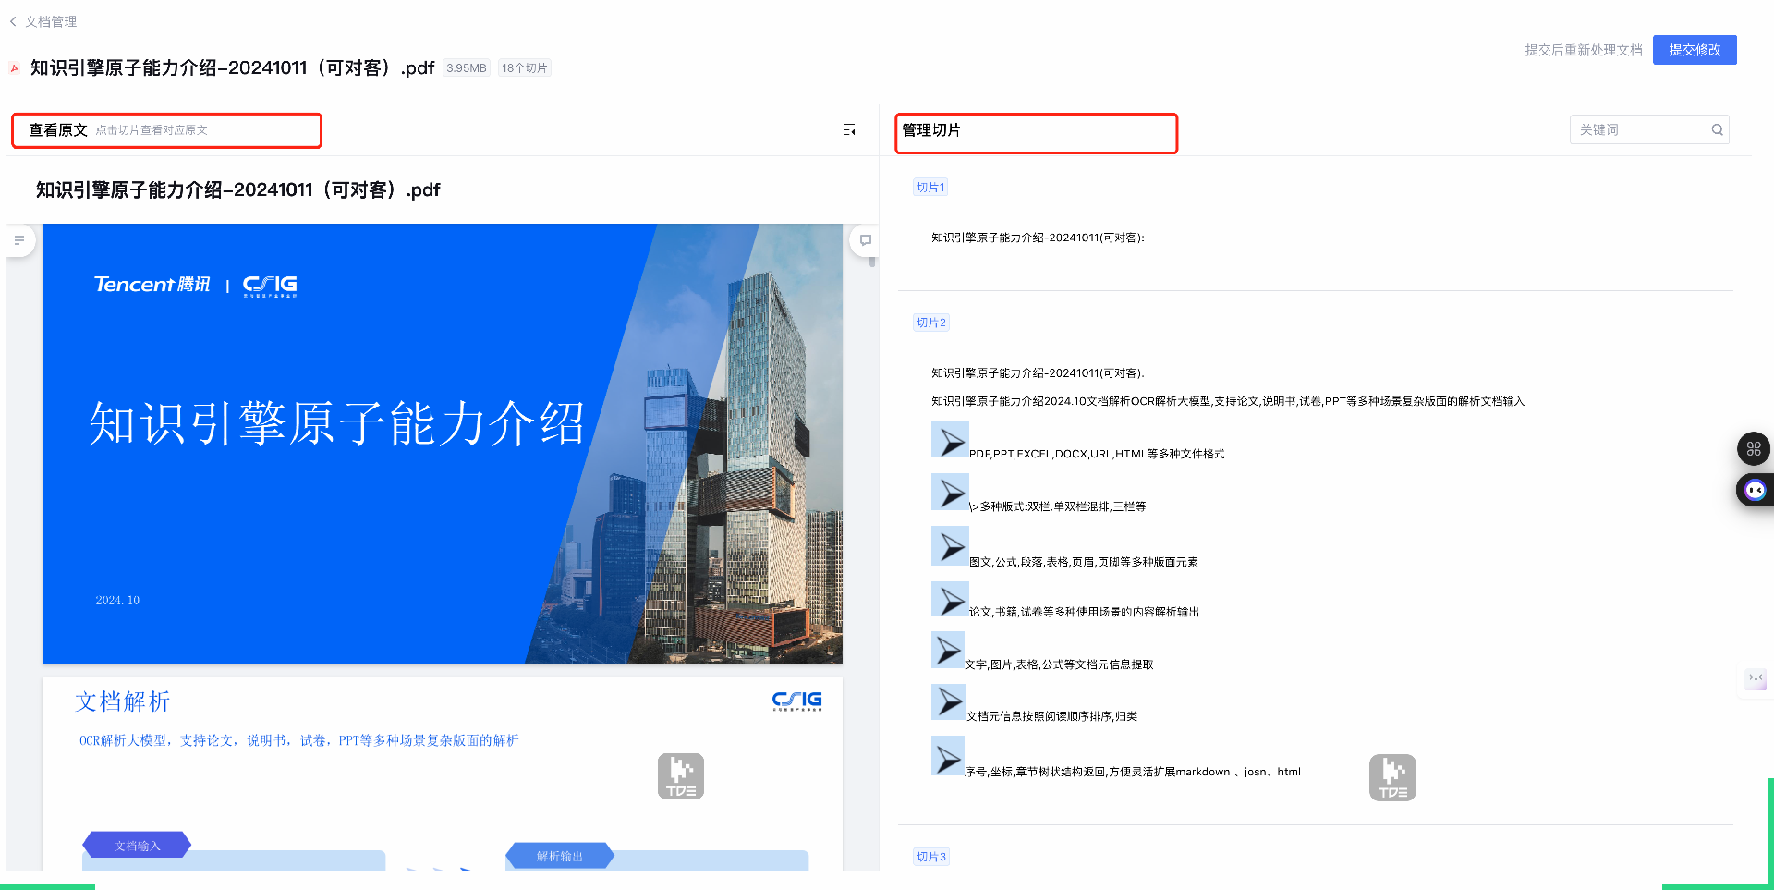Select the 切片1 tag
The image size is (1774, 890).
(930, 188)
